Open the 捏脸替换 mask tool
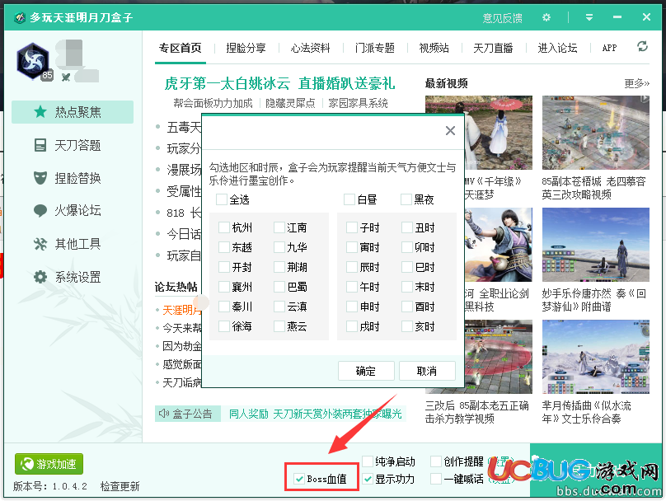This screenshot has height=501, width=666. tap(73, 178)
